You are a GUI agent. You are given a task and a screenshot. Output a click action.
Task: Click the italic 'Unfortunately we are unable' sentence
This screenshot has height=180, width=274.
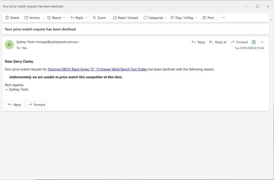(66, 77)
